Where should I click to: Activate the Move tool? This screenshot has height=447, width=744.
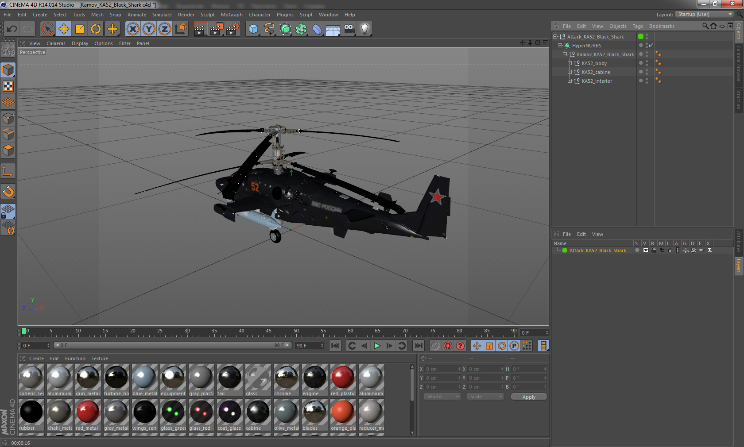pyautogui.click(x=64, y=29)
